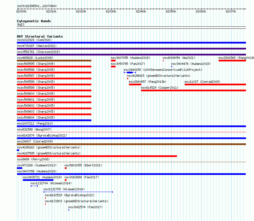Open nssv549601 (Sharp2005) label
The image size is (254, 221).
[36, 100]
